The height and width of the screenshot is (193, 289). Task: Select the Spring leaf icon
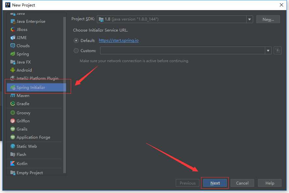pos(13,54)
